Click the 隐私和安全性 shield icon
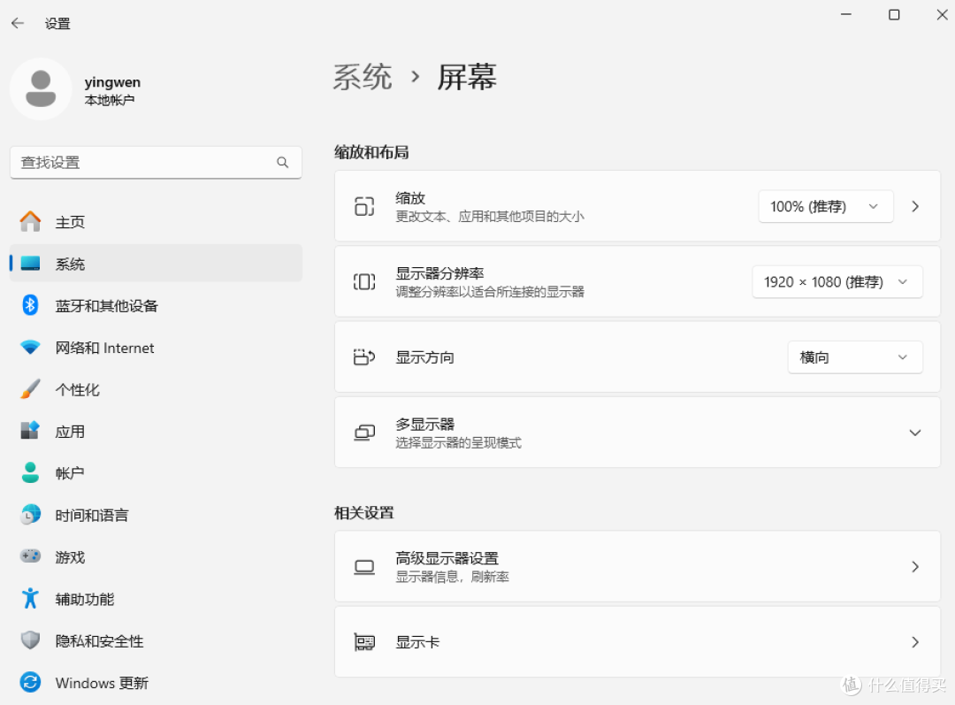The height and width of the screenshot is (705, 955). click(x=30, y=640)
